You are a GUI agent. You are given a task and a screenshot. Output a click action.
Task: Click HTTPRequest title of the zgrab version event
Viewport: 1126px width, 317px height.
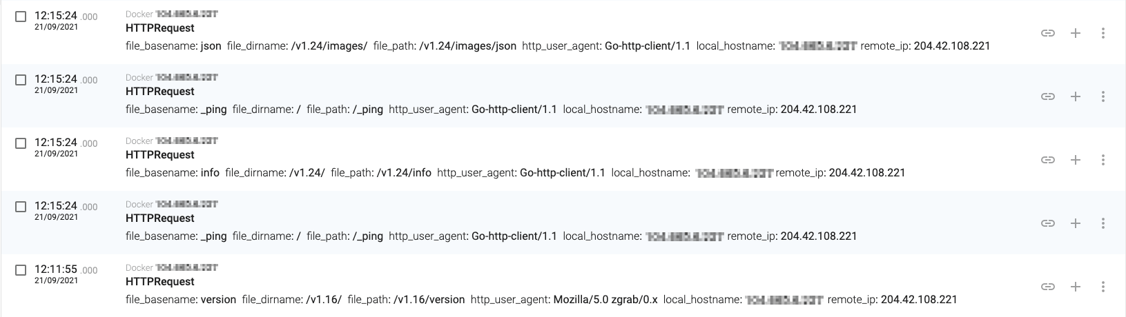click(159, 282)
